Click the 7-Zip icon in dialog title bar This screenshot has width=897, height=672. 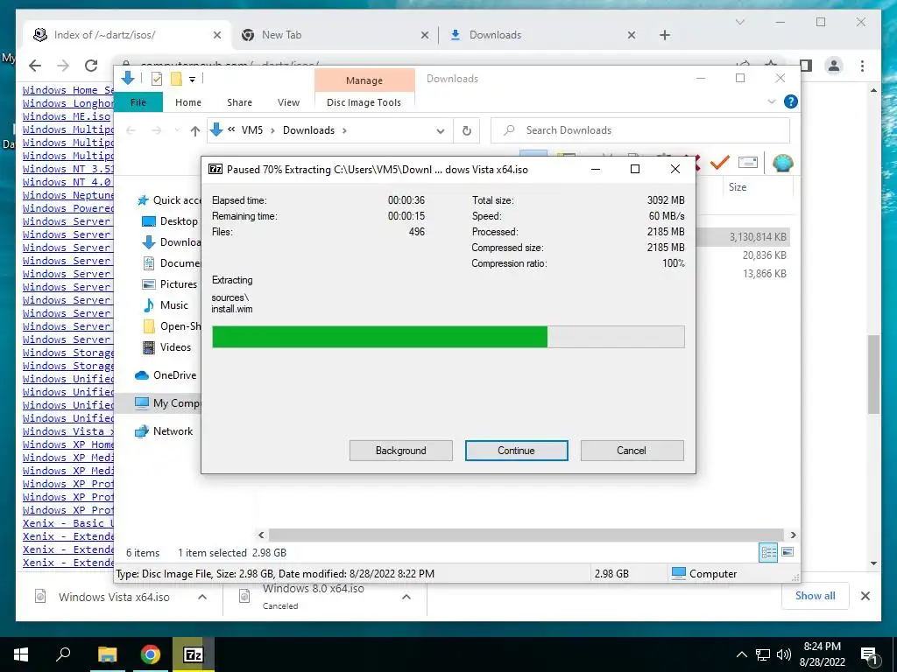(215, 169)
